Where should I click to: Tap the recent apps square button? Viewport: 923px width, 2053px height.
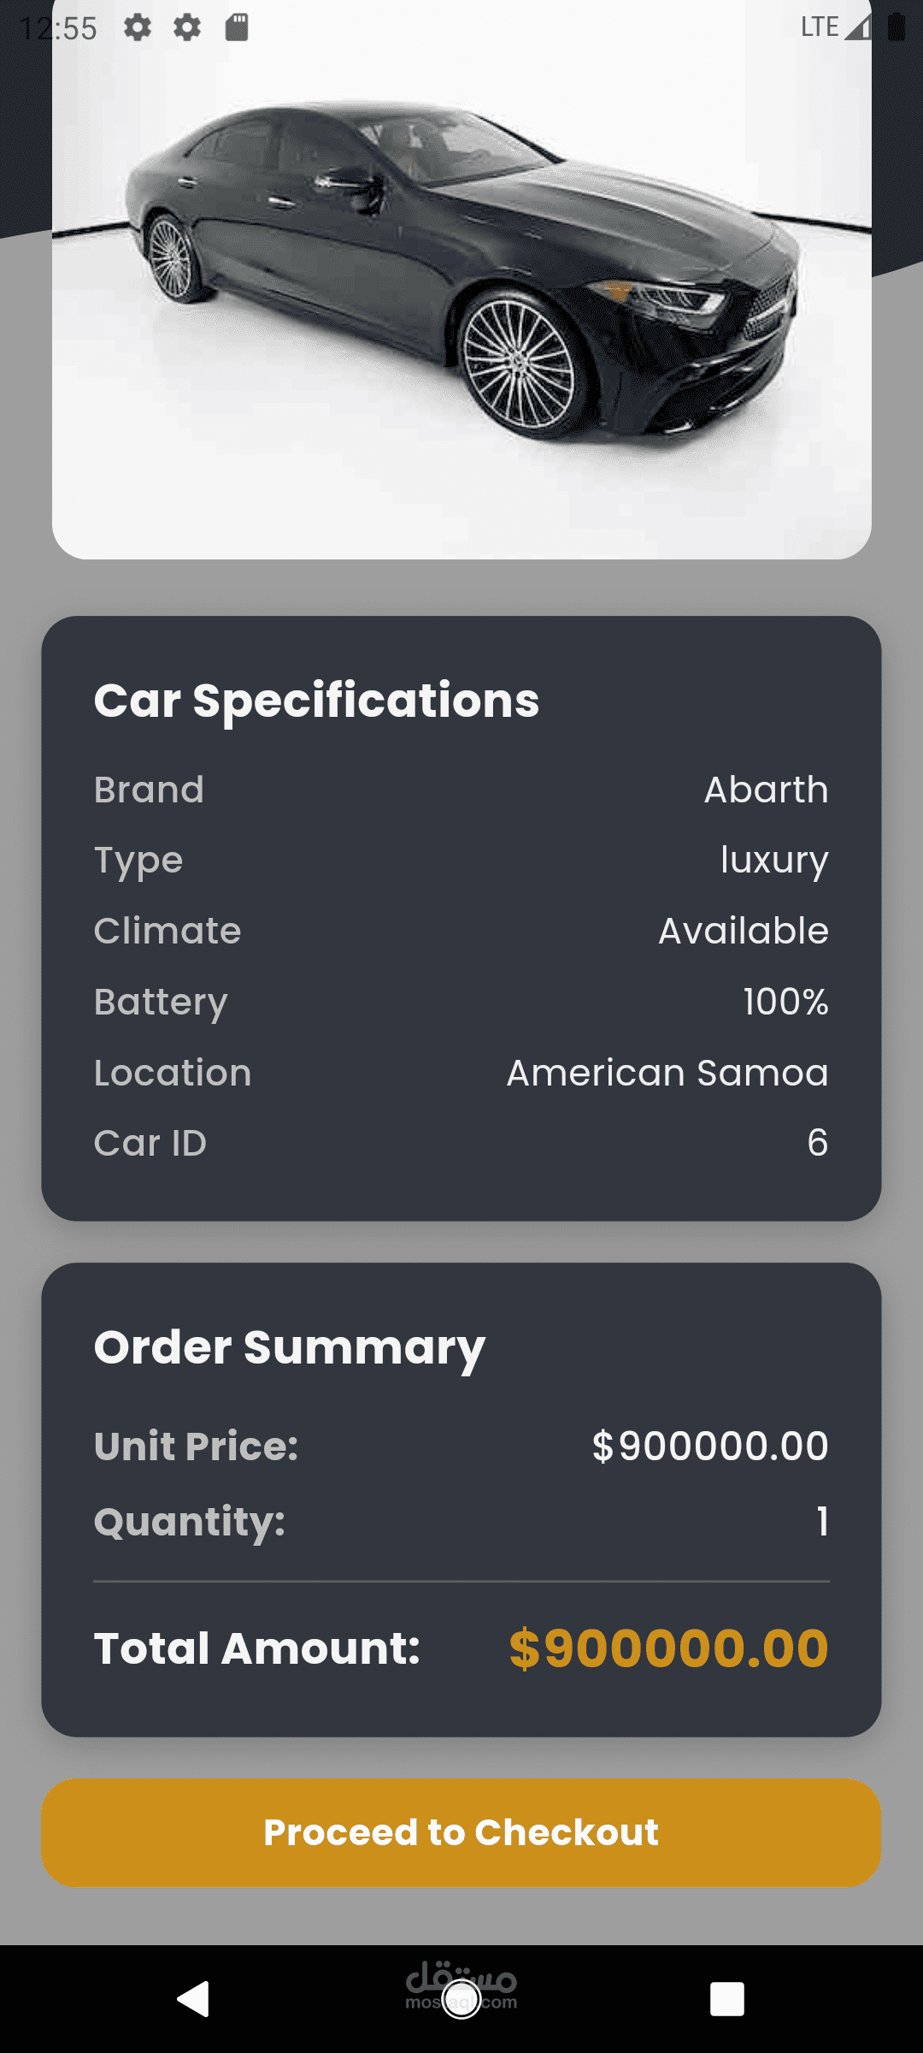tap(727, 1999)
